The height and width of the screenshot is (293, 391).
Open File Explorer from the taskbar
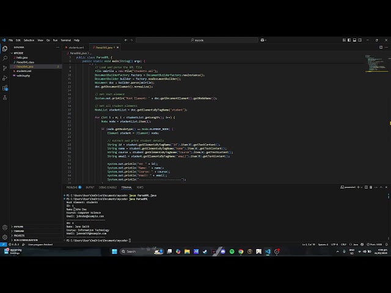[187, 251]
